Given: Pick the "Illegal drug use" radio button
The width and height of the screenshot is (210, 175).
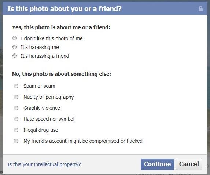Looking at the screenshot, I should point(16,130).
